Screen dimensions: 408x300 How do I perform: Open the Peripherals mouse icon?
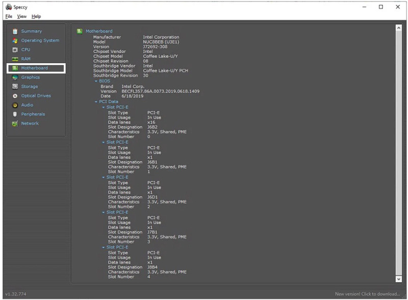[15, 114]
